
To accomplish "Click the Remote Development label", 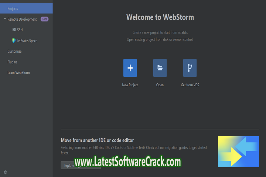I will click(22, 19).
